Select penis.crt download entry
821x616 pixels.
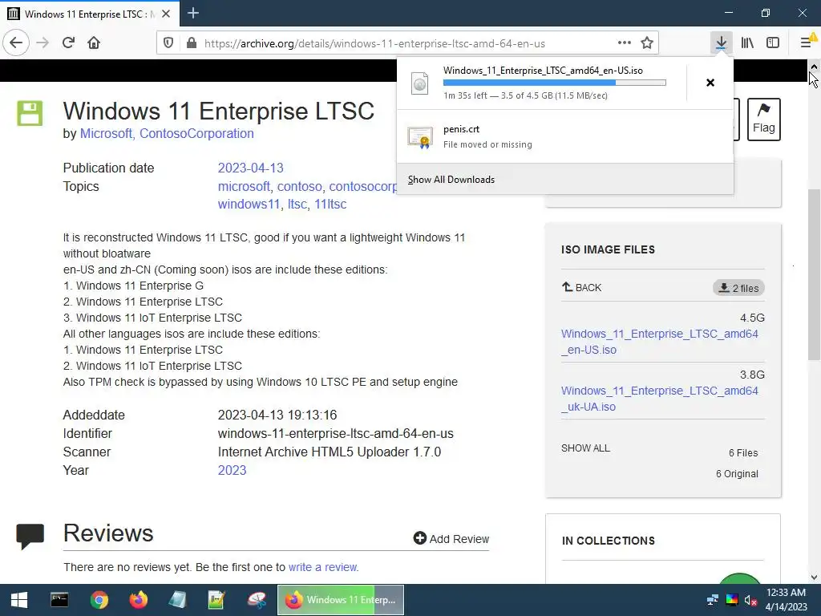(565, 136)
